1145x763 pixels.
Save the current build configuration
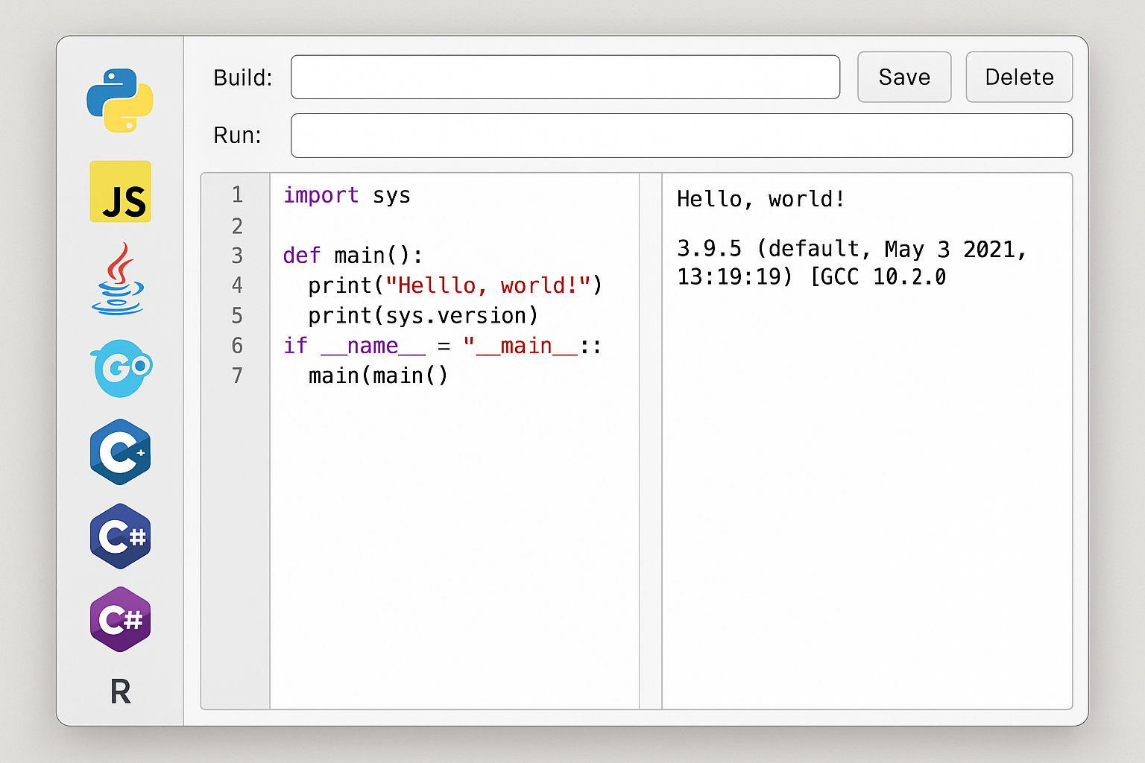click(x=904, y=77)
